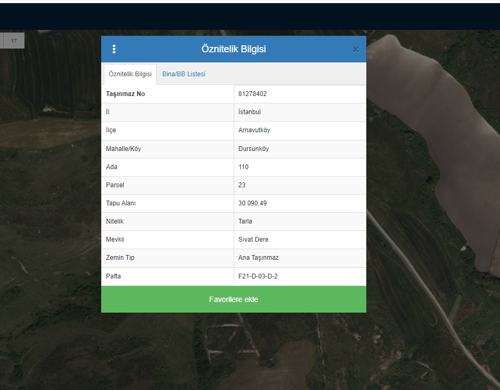Click the Öznitelik Bilgisi dialog title
This screenshot has width=500, height=390.
coord(233,49)
